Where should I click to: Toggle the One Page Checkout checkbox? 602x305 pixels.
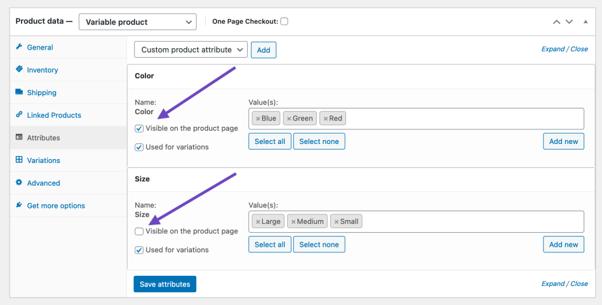[x=284, y=21]
